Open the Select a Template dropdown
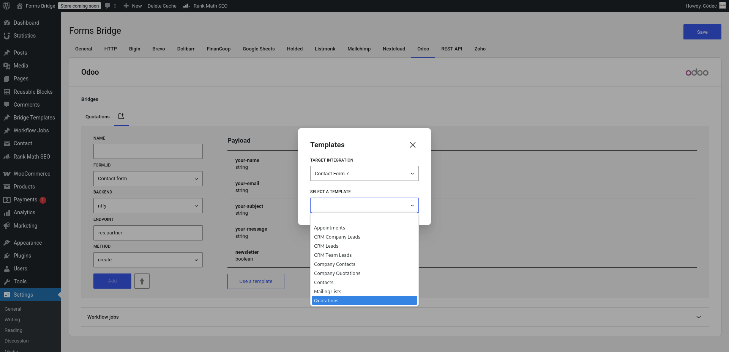 coord(364,205)
